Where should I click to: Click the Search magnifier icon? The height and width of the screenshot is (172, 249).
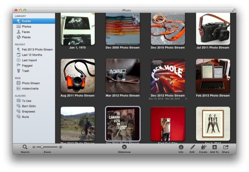click(x=25, y=147)
